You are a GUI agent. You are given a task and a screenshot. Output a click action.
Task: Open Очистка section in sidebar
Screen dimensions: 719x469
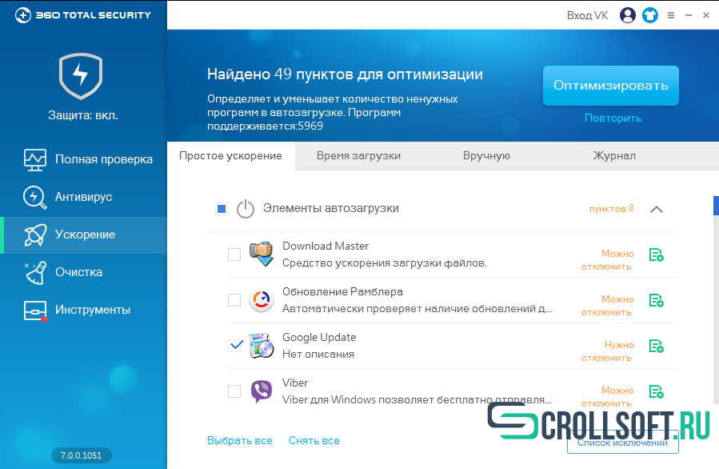[x=83, y=273]
